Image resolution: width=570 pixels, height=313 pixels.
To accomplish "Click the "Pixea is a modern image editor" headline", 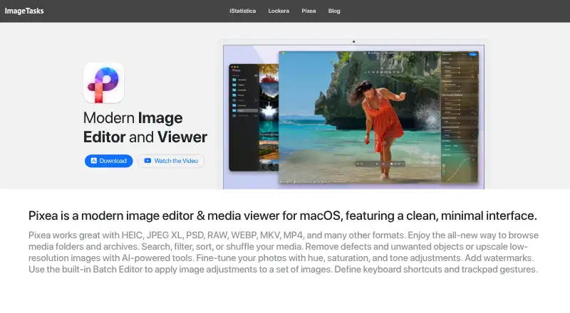I will (x=282, y=216).
